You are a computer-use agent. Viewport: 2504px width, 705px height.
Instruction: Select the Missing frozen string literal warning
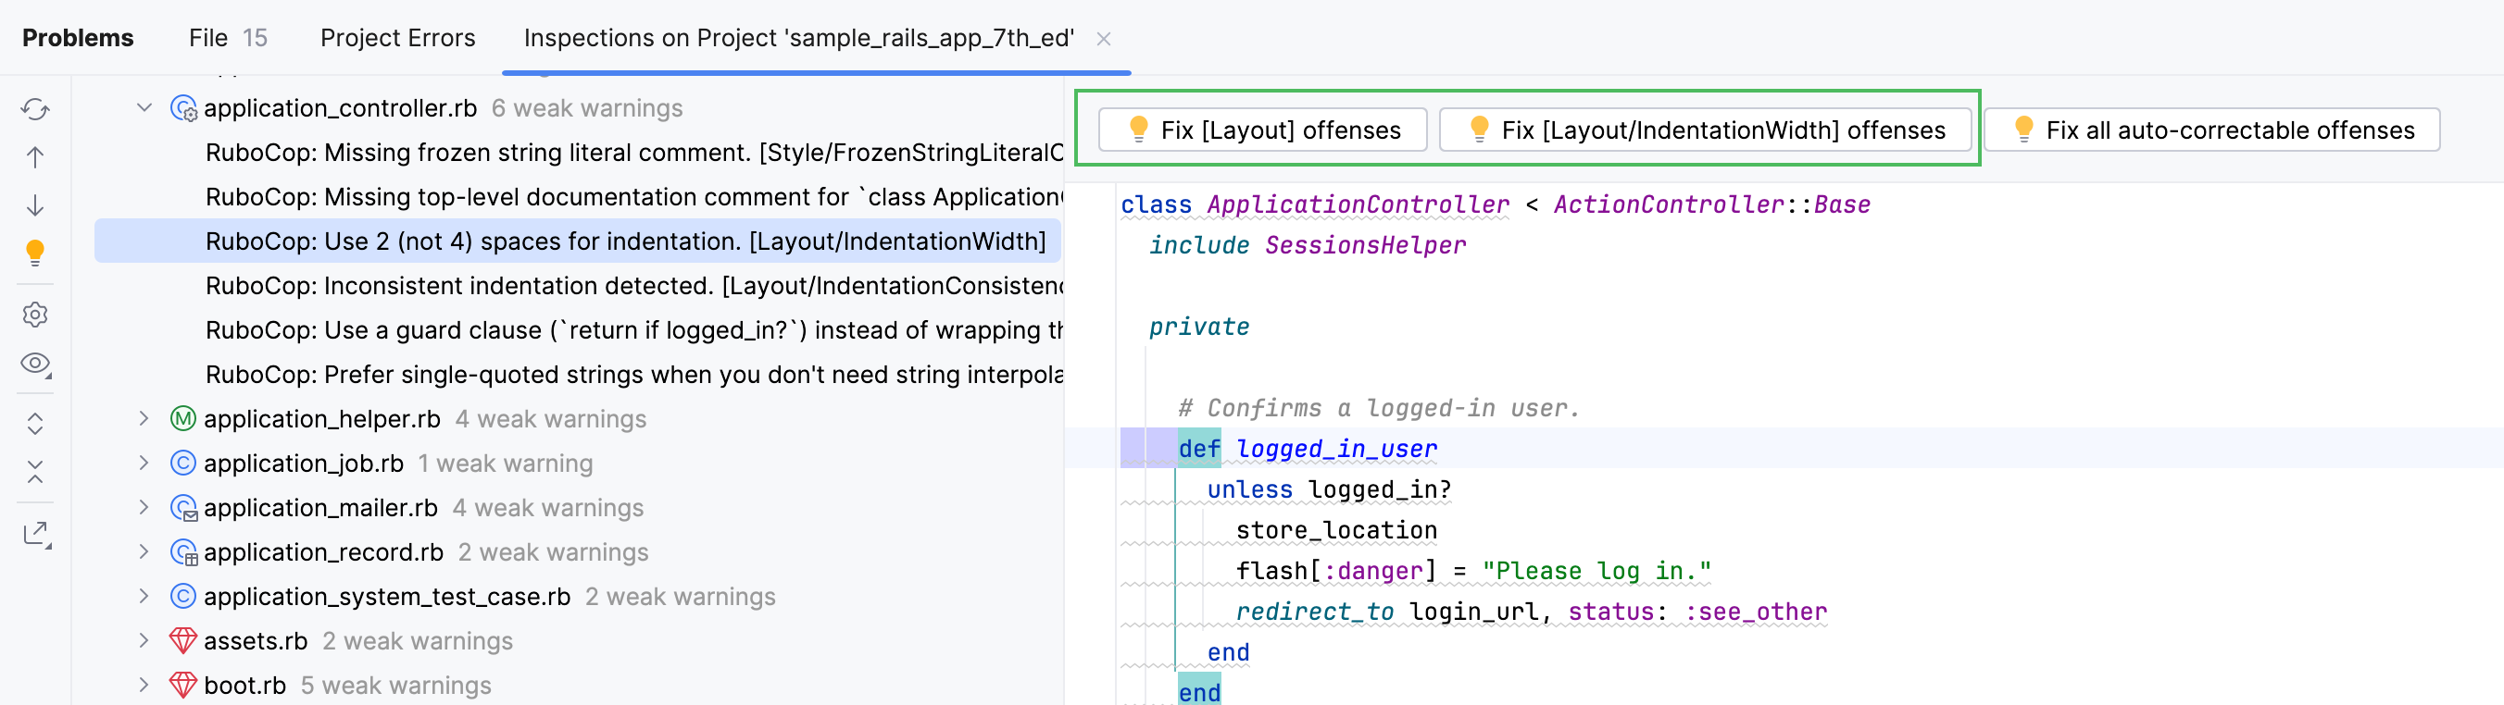(x=633, y=153)
